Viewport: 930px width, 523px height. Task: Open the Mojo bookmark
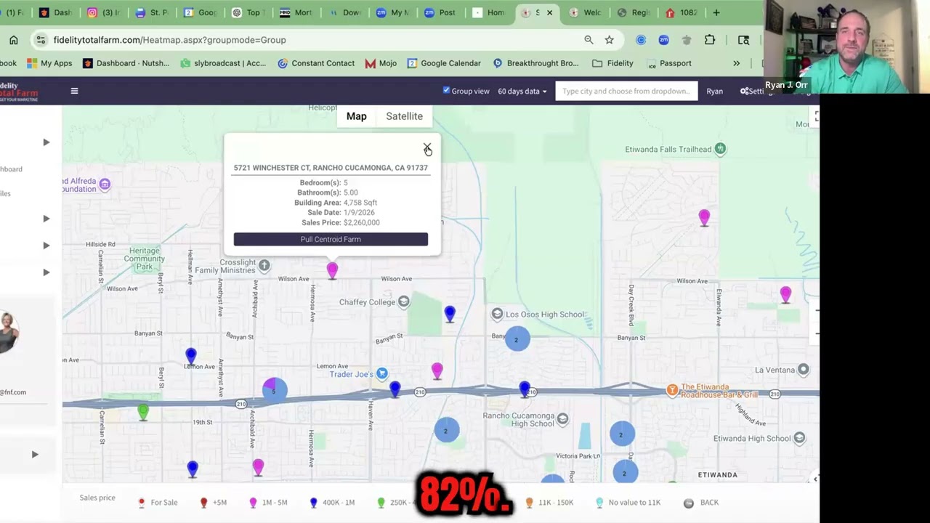(381, 63)
